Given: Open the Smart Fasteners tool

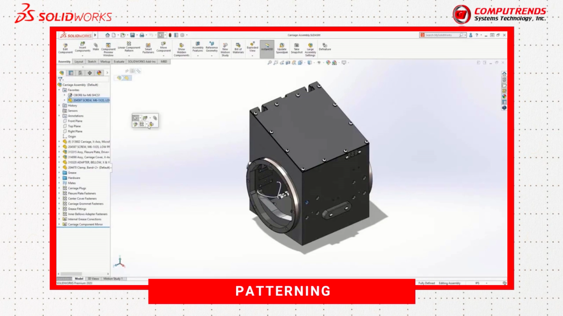Looking at the screenshot, I should (x=148, y=48).
